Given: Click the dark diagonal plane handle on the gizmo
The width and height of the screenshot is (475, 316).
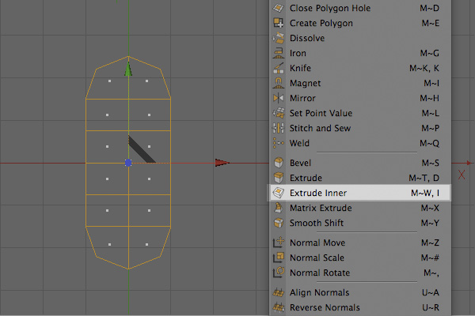Looking at the screenshot, I should 142,149.
